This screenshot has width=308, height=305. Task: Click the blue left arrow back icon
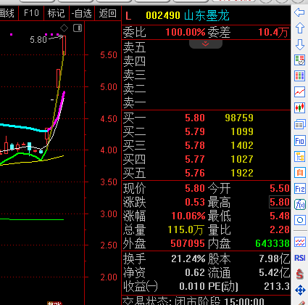point(299,12)
